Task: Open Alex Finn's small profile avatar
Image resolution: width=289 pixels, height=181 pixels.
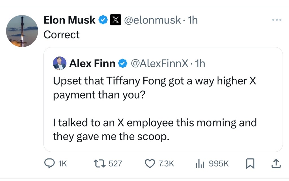Action: [x=60, y=63]
